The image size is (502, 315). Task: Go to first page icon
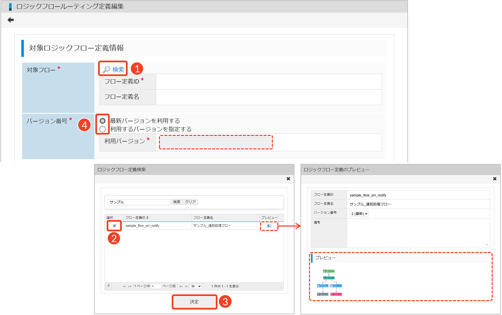[124, 286]
